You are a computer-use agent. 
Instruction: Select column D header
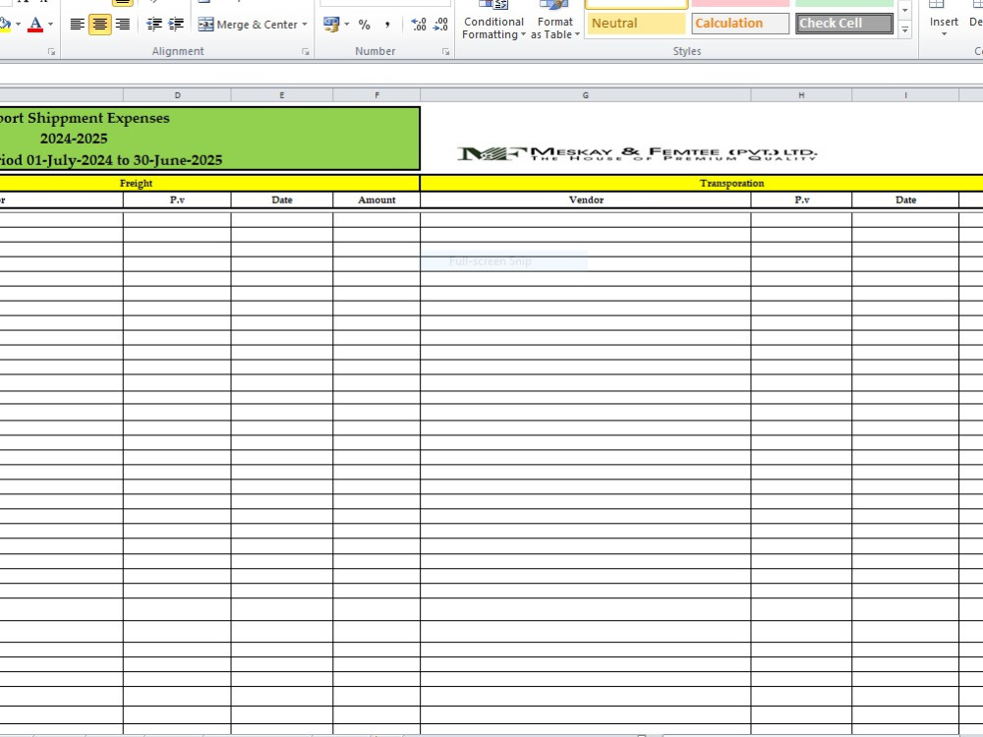[177, 95]
